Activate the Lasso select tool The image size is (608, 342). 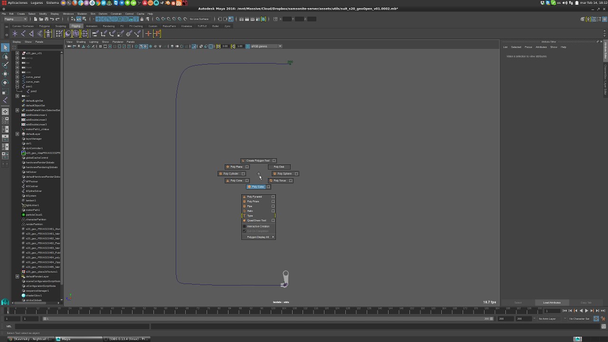5,56
